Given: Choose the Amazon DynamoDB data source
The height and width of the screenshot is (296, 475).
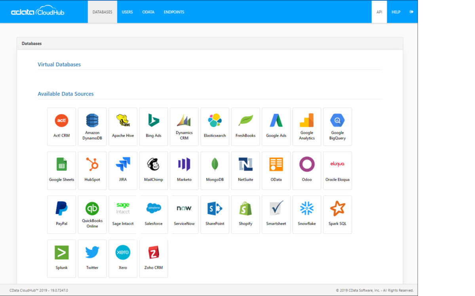Looking at the screenshot, I should click(x=92, y=126).
